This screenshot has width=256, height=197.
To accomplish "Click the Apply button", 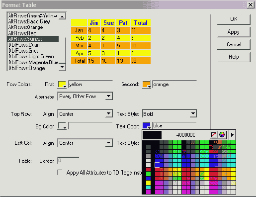I will (234, 32).
